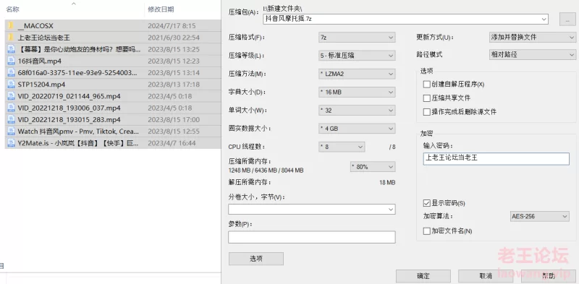Click the date 2023/8/15 12:55

(x=174, y=132)
